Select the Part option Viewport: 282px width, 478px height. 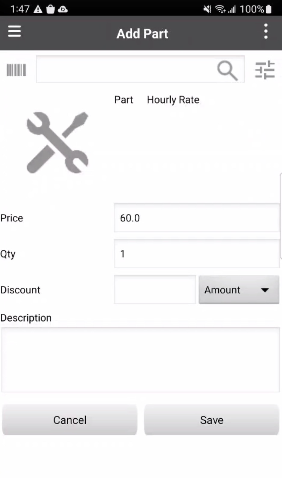[x=123, y=100]
